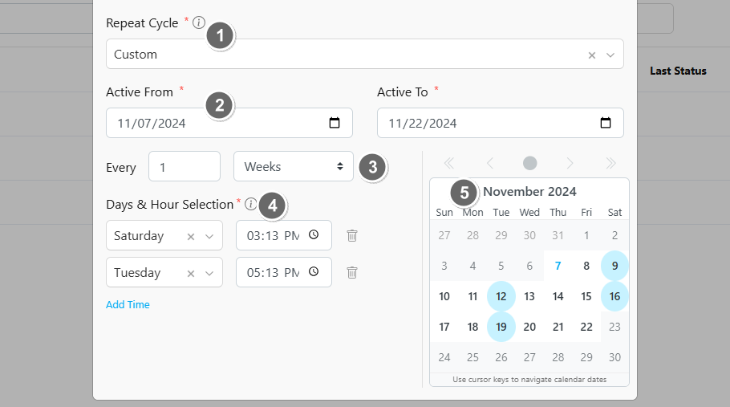Click the Add Time link
Viewport: 730px width, 407px height.
tap(128, 305)
